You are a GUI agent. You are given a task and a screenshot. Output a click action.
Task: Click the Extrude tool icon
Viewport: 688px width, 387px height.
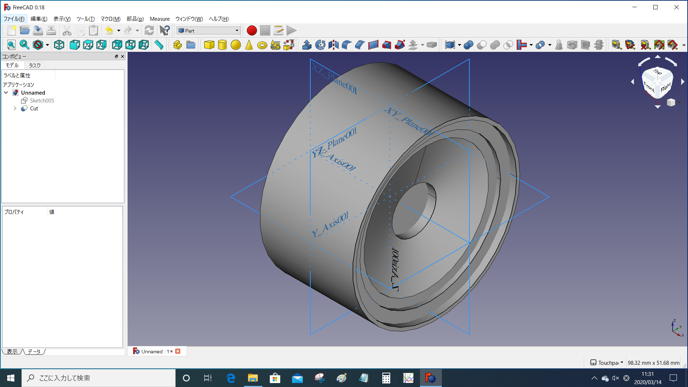307,45
